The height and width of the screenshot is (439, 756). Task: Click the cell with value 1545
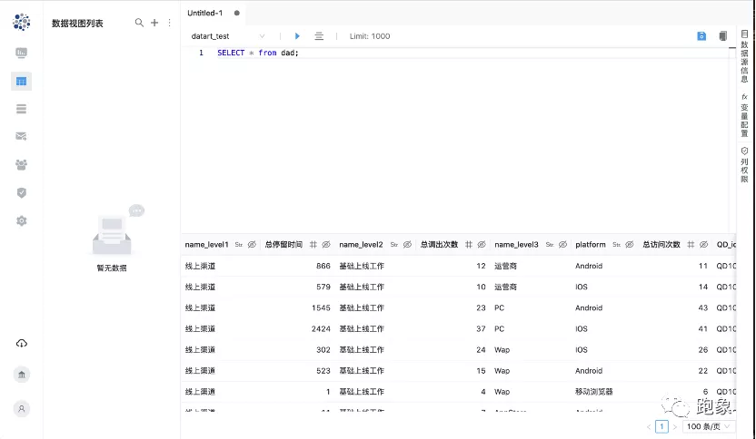(x=321, y=307)
